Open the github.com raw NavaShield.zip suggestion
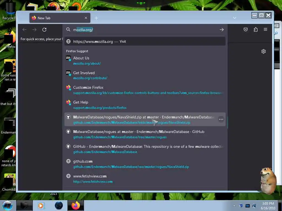This screenshot has height=211, width=282. 145,164
